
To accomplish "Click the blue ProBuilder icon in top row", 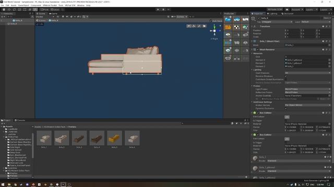I will click(236, 19).
